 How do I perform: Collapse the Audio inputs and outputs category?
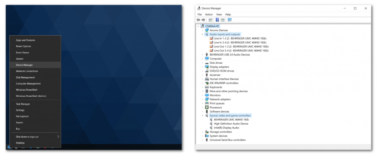pos(202,34)
